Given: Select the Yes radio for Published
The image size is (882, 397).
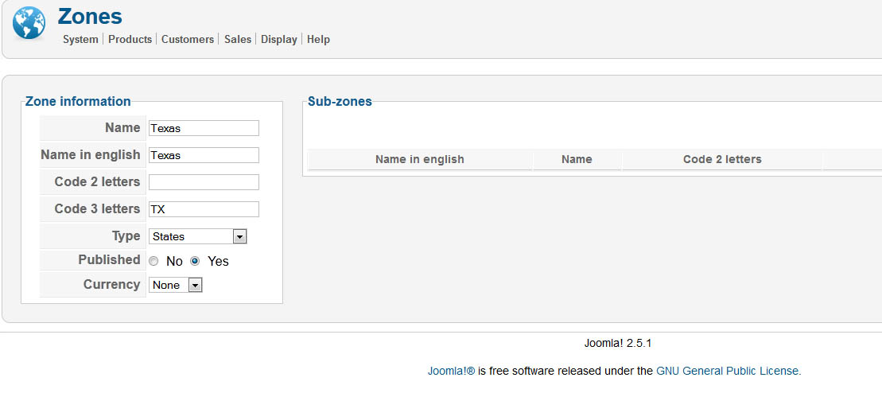Looking at the screenshot, I should point(195,261).
